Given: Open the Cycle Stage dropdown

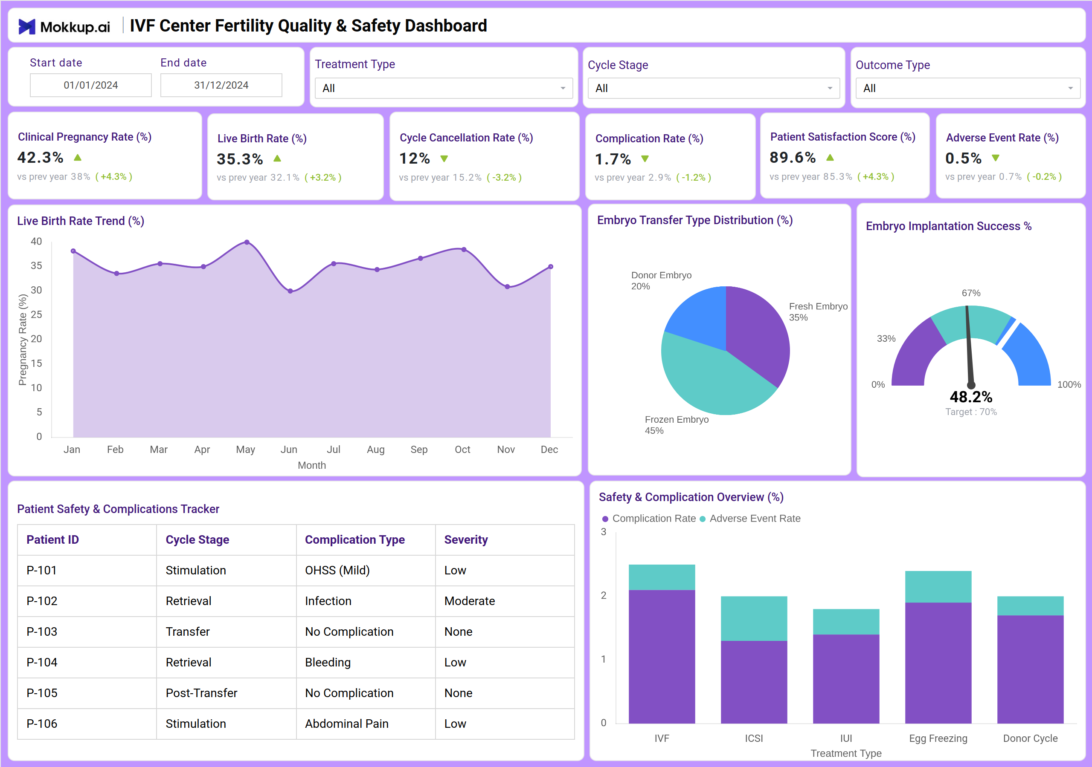Looking at the screenshot, I should 713,88.
